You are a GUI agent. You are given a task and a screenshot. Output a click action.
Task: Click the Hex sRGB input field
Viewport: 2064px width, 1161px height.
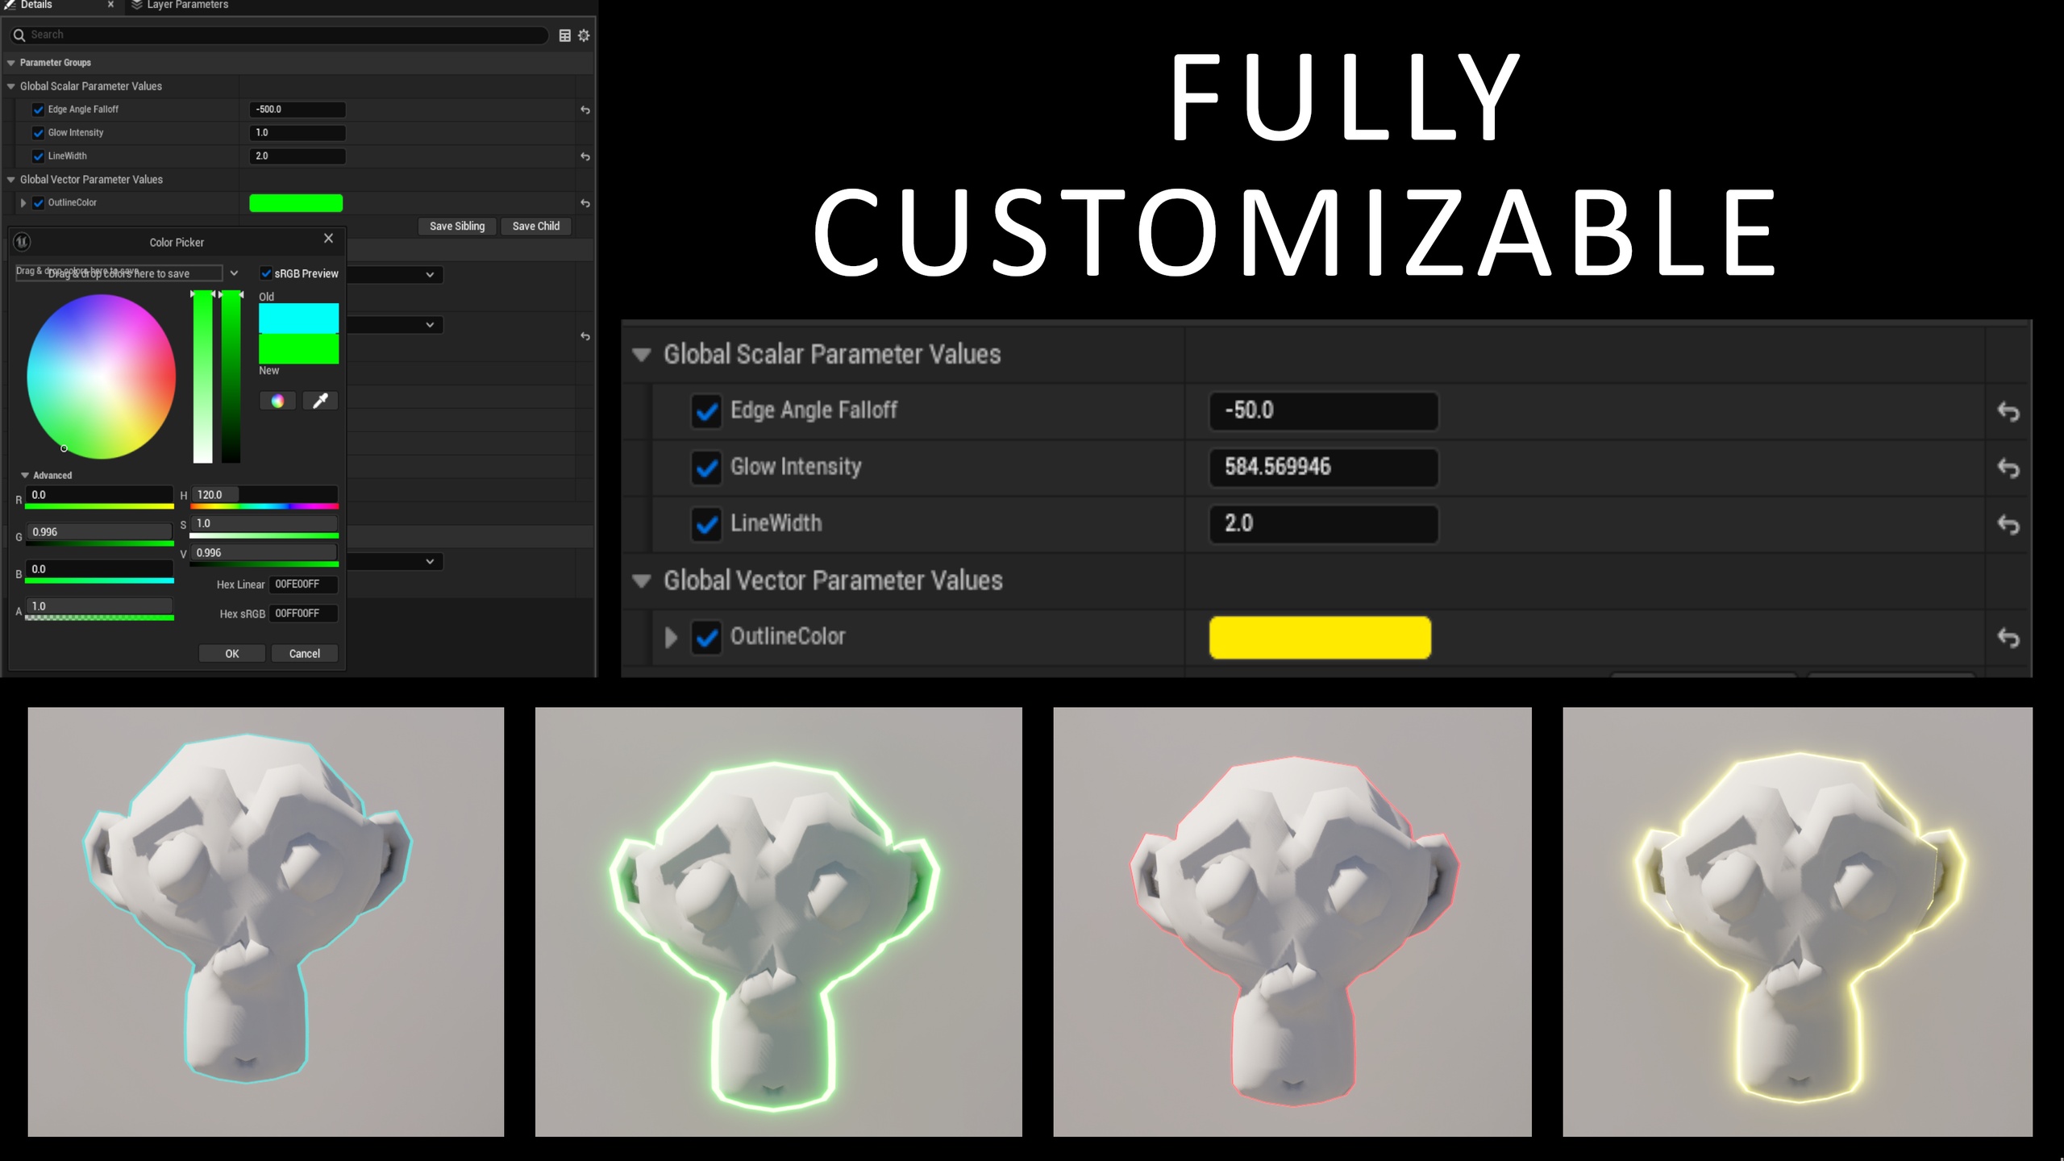coord(303,614)
